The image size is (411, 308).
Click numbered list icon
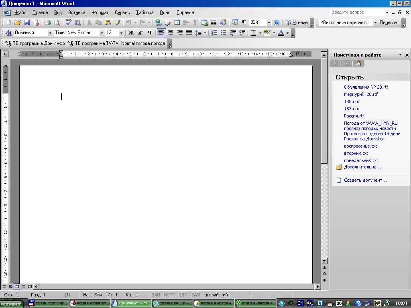(214, 33)
